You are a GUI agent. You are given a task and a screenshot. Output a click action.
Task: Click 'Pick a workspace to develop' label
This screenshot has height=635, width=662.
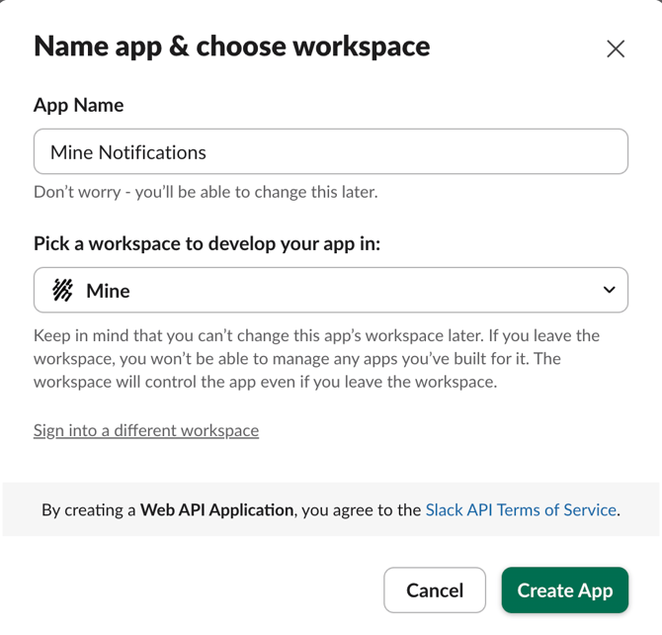point(207,243)
